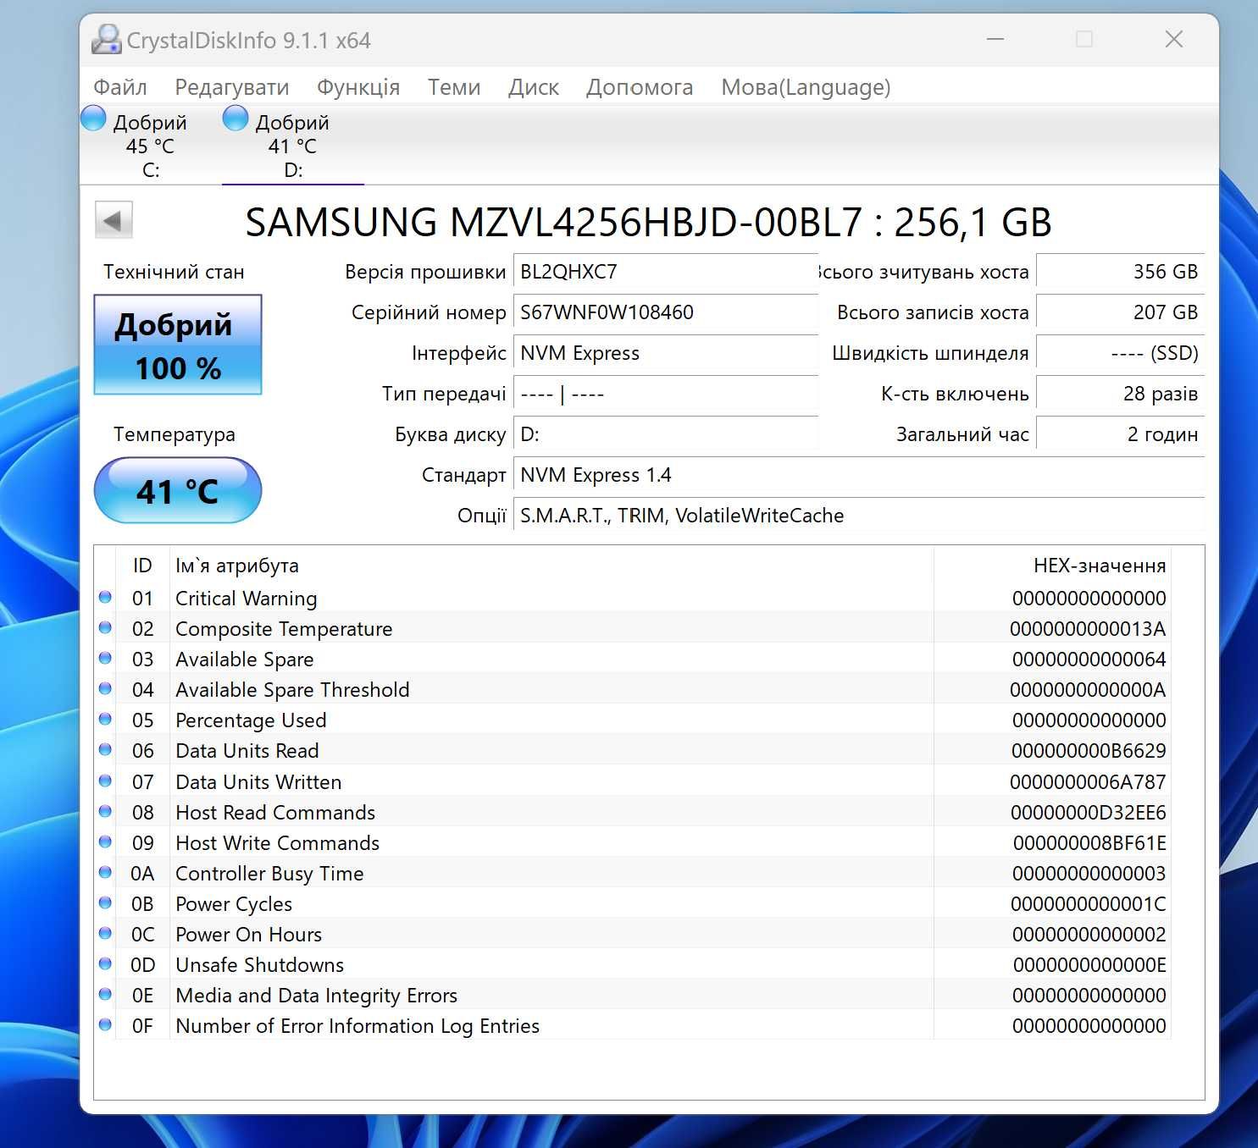Click hex value 000000000B6629
1258x1148 pixels.
(1089, 751)
